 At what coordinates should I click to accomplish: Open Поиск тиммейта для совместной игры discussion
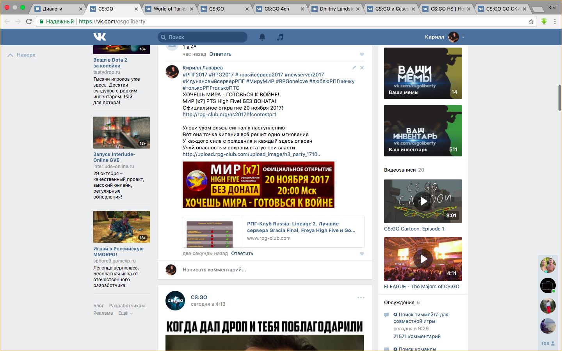[x=421, y=318]
